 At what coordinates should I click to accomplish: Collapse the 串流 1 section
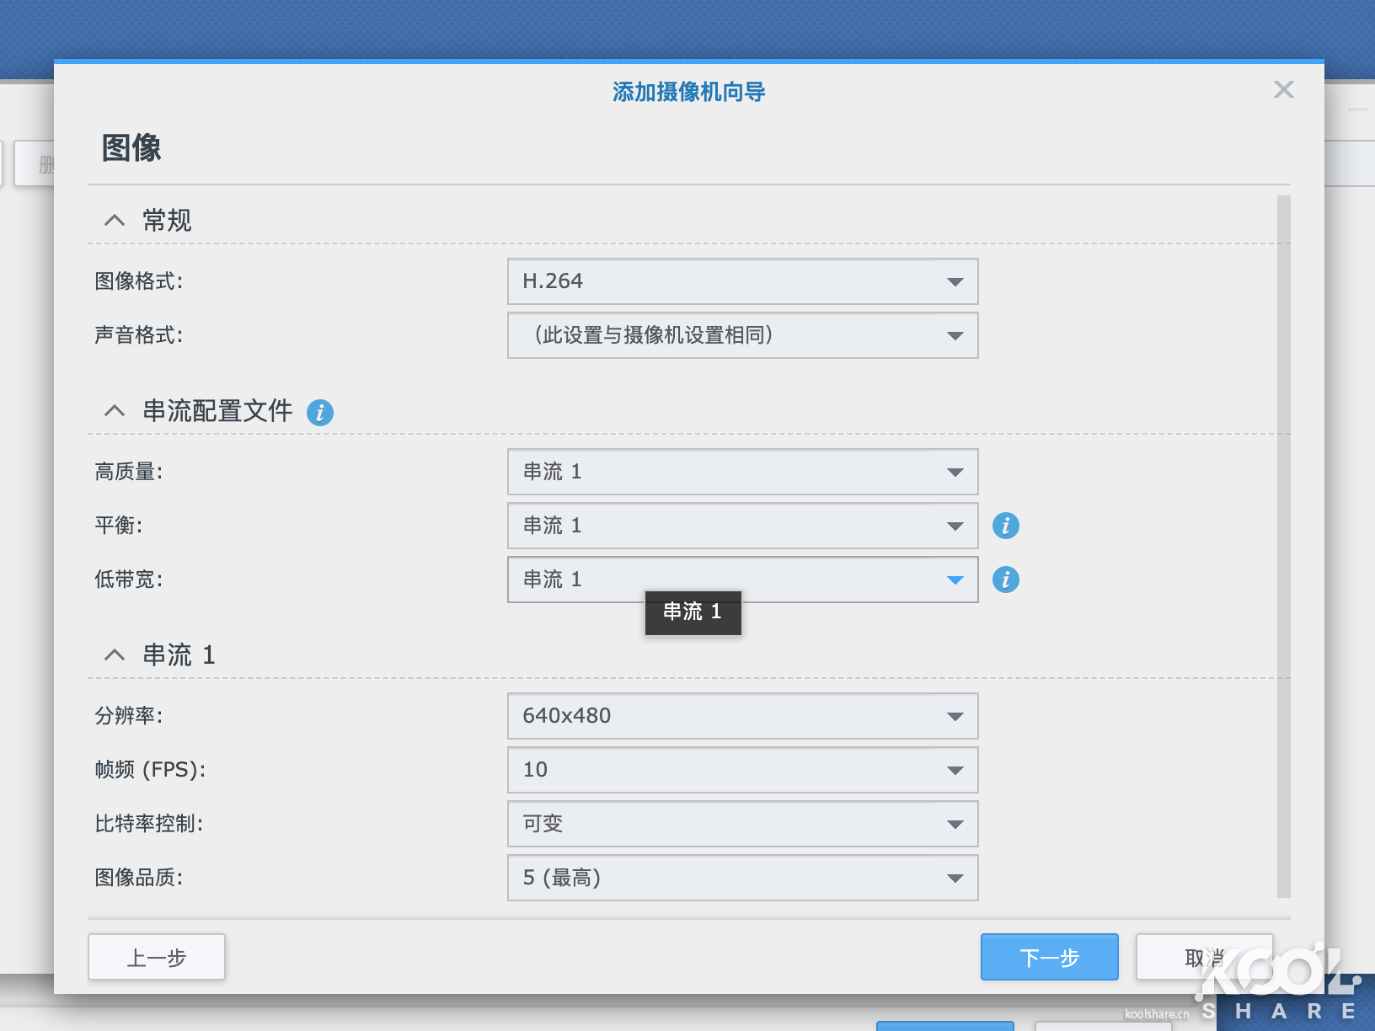(x=115, y=655)
